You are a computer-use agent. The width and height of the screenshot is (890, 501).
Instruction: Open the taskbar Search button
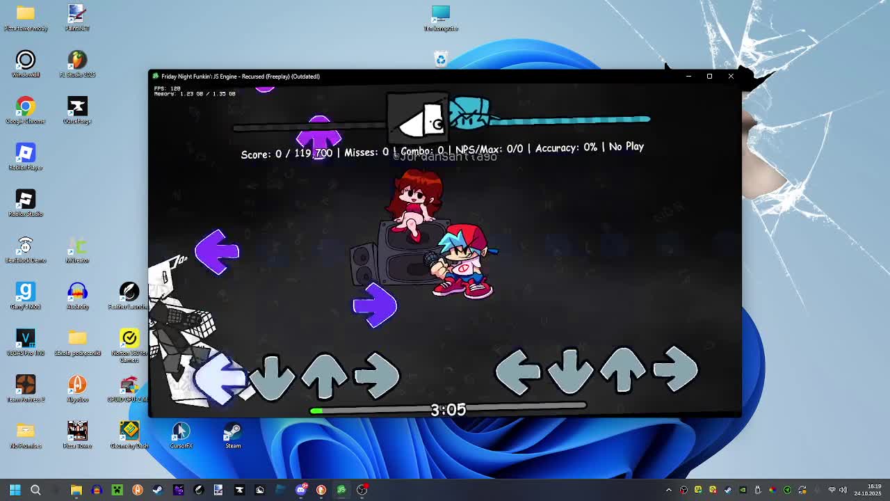[35, 490]
